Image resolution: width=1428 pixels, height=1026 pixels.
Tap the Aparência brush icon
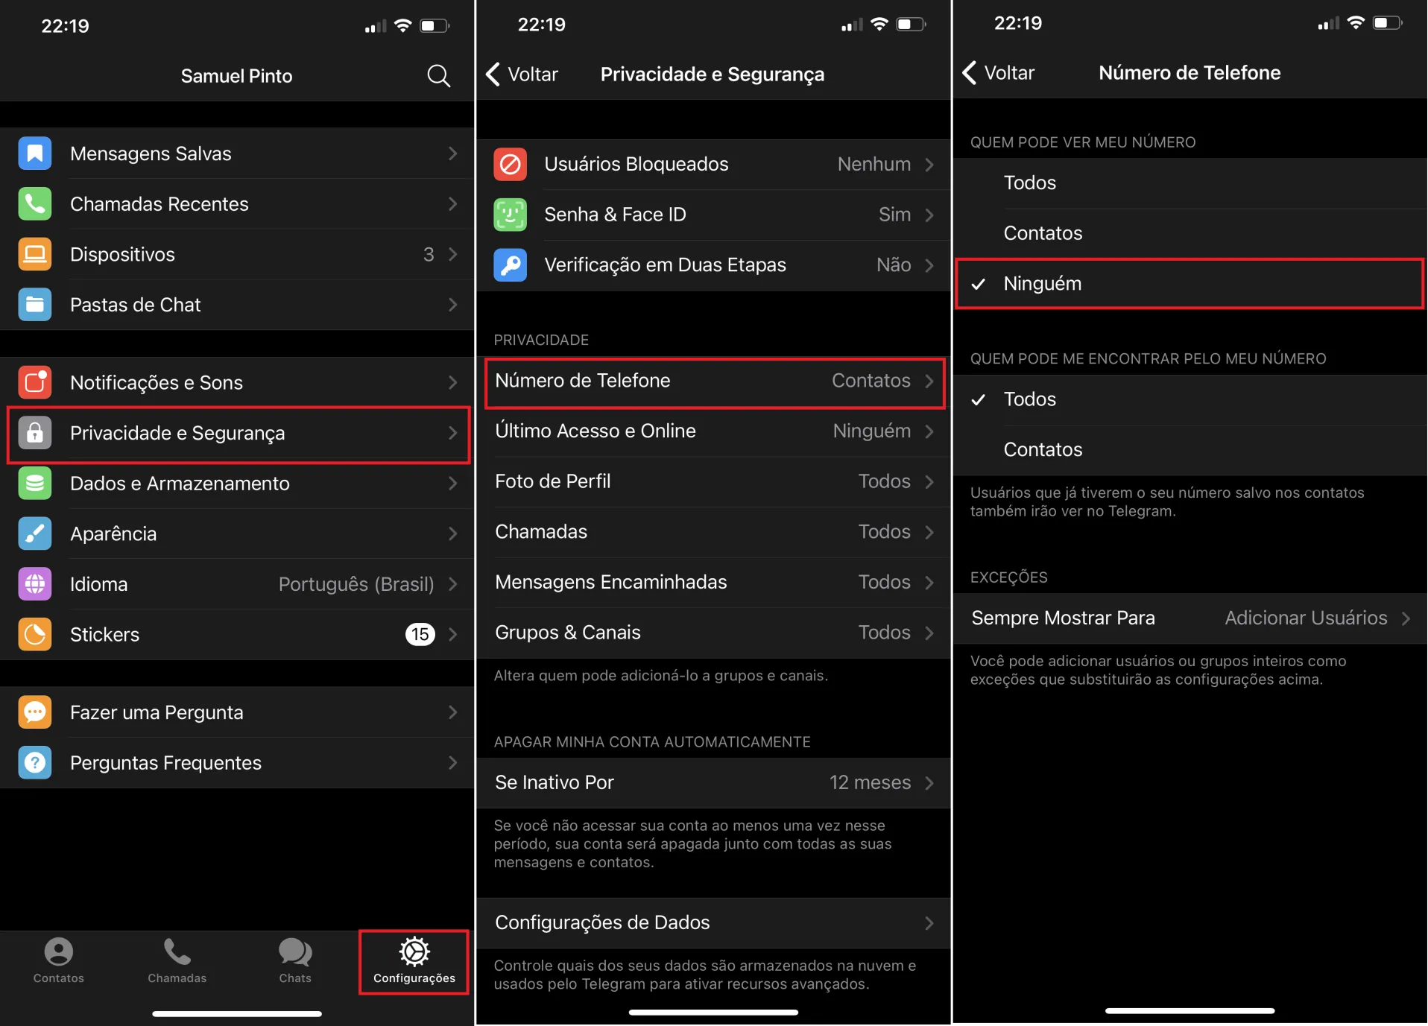(35, 533)
